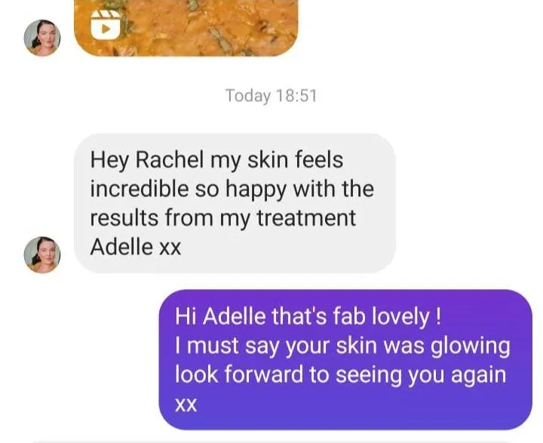Click the word 'glowing' in sent reply
543x443 pixels.
click(470, 346)
